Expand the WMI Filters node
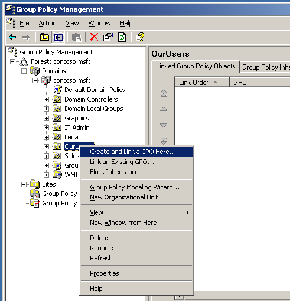Image resolution: width=290 pixels, height=301 pixels. tap(46, 175)
